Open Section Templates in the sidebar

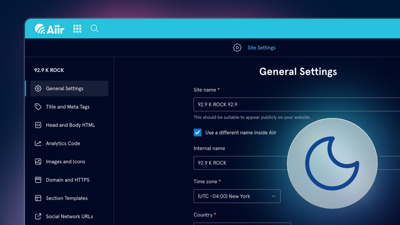click(x=67, y=198)
